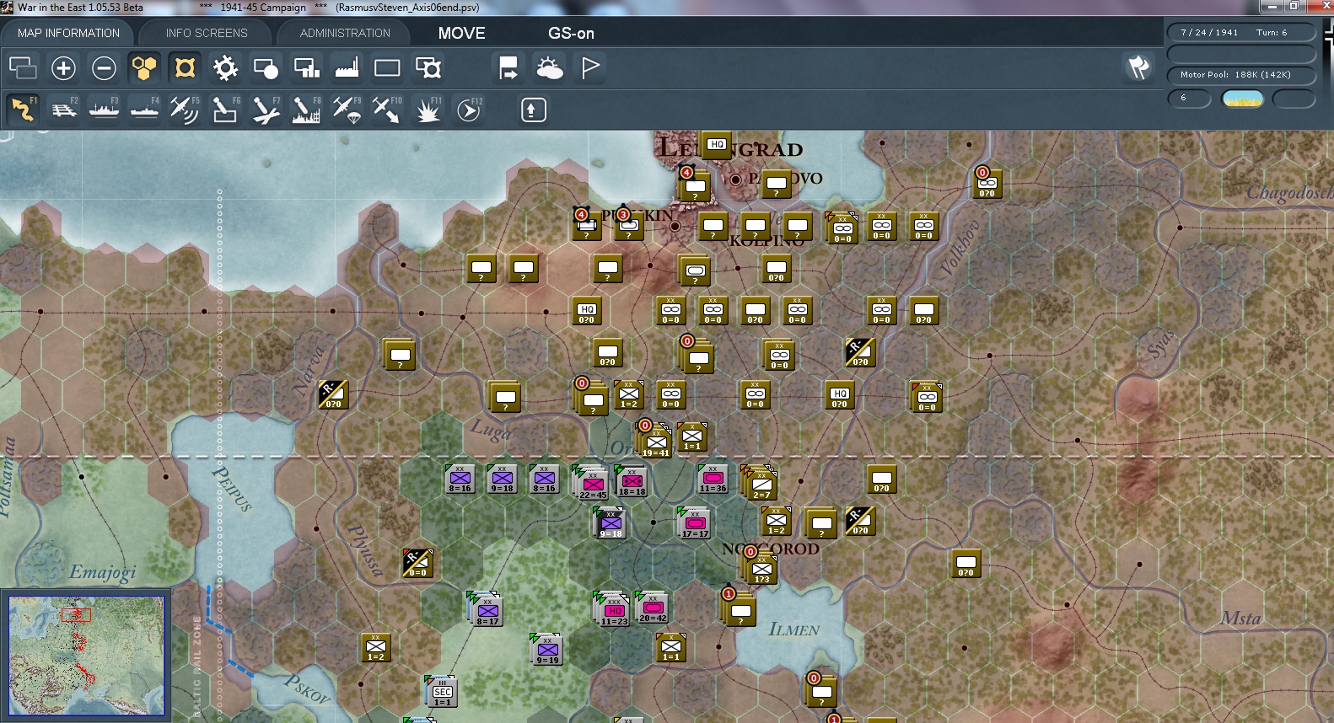Click the F12 circled arrow icon
This screenshot has height=723, width=1334.
tap(468, 110)
